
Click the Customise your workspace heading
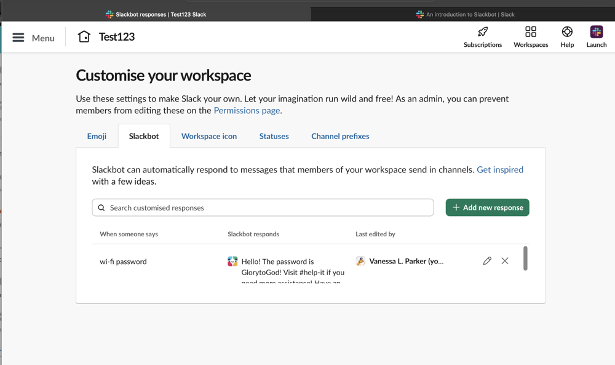[x=164, y=75]
